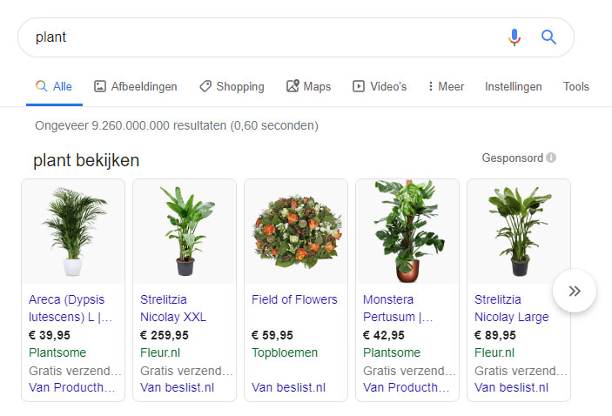This screenshot has height=416, width=612.
Task: Click the blue magnifier search icon
Action: [548, 37]
